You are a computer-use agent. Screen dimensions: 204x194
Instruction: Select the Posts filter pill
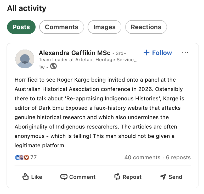click(x=21, y=27)
